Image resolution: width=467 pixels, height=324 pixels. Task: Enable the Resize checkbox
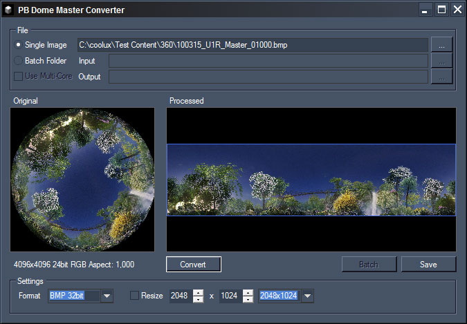[x=134, y=296]
